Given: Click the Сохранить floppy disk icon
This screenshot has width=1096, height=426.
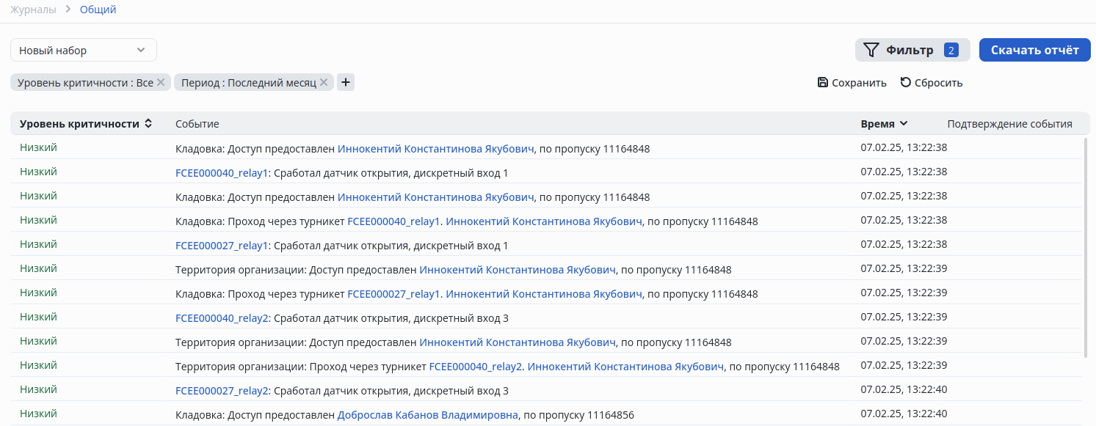Looking at the screenshot, I should point(823,83).
